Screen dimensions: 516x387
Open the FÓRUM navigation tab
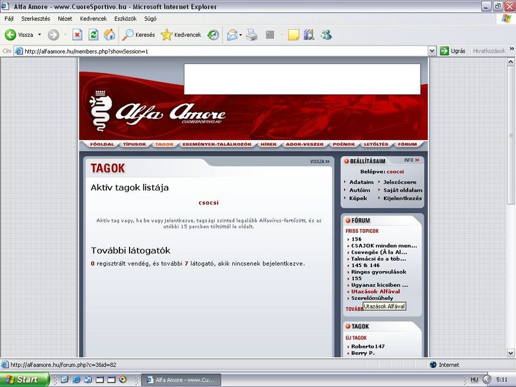coord(407,144)
